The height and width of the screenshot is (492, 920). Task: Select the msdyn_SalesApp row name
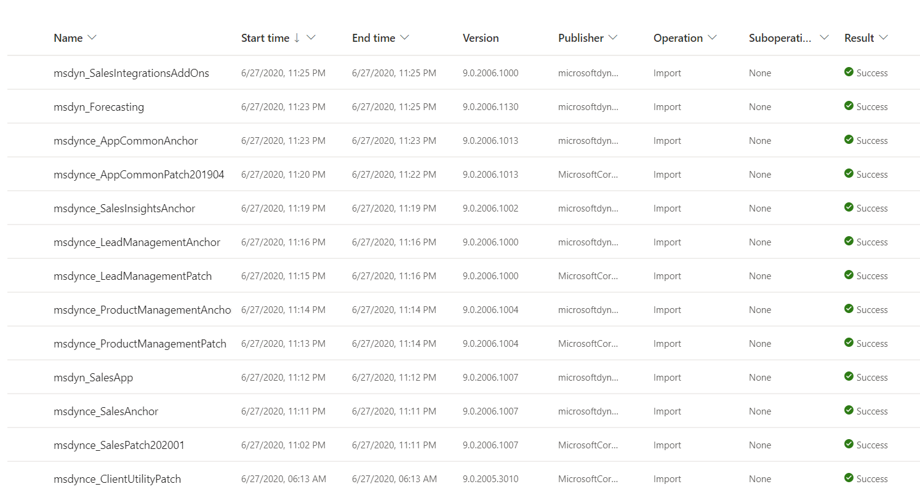93,378
